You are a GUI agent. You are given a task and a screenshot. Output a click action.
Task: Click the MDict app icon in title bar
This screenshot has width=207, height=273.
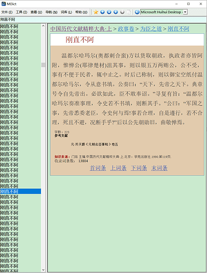[3, 4]
